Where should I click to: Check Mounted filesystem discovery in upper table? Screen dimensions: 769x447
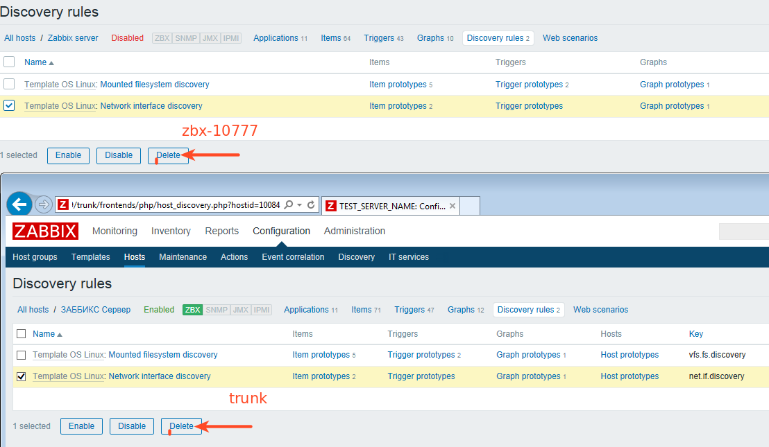(9, 84)
